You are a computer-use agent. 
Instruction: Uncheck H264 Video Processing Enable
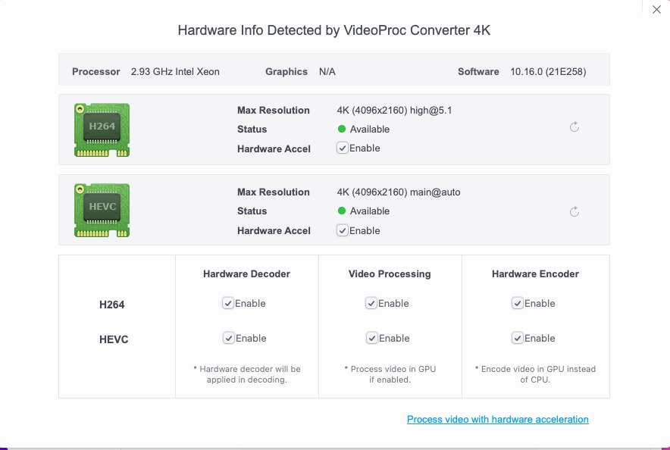click(371, 304)
